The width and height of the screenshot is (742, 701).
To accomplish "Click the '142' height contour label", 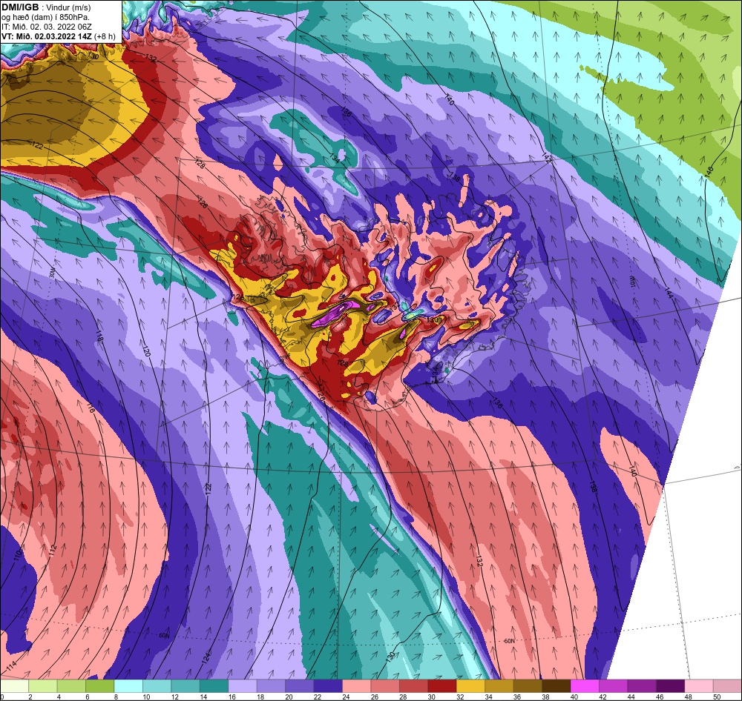I will (x=547, y=158).
